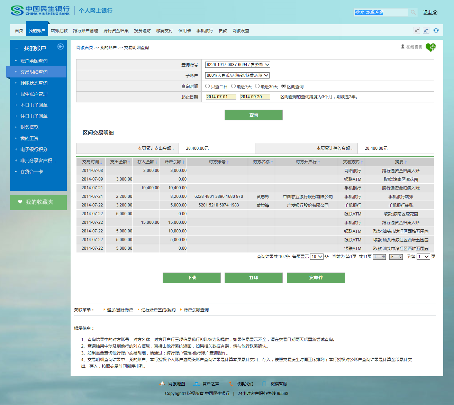Click the green heart add-favorite icon

click(x=430, y=47)
